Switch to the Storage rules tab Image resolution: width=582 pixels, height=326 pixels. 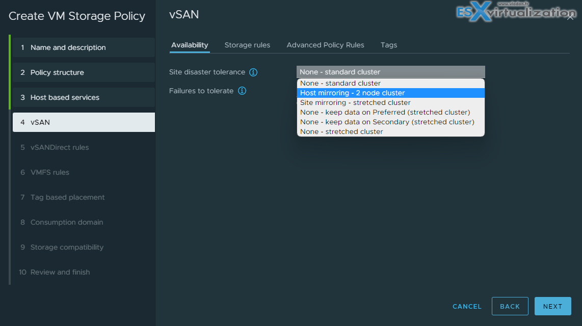pyautogui.click(x=247, y=45)
